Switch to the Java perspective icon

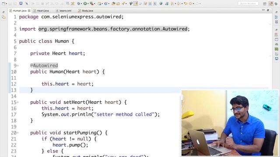[x=271, y=3]
